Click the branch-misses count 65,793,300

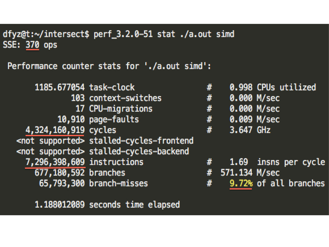tap(62, 183)
